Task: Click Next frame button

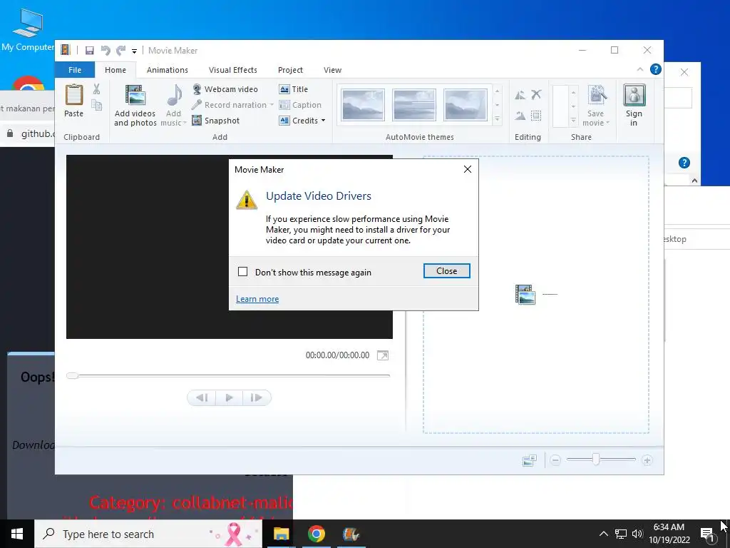Action: (257, 397)
